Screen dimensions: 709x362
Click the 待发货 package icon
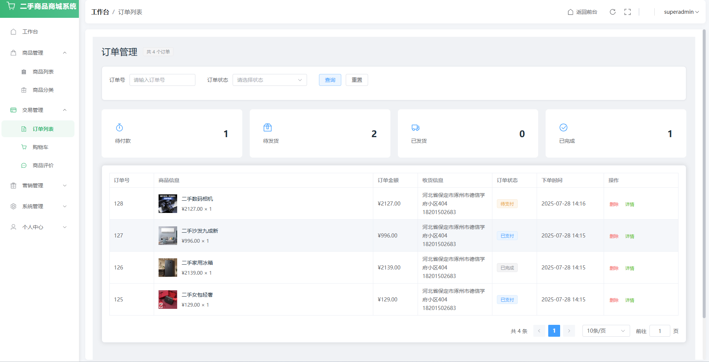pyautogui.click(x=267, y=127)
